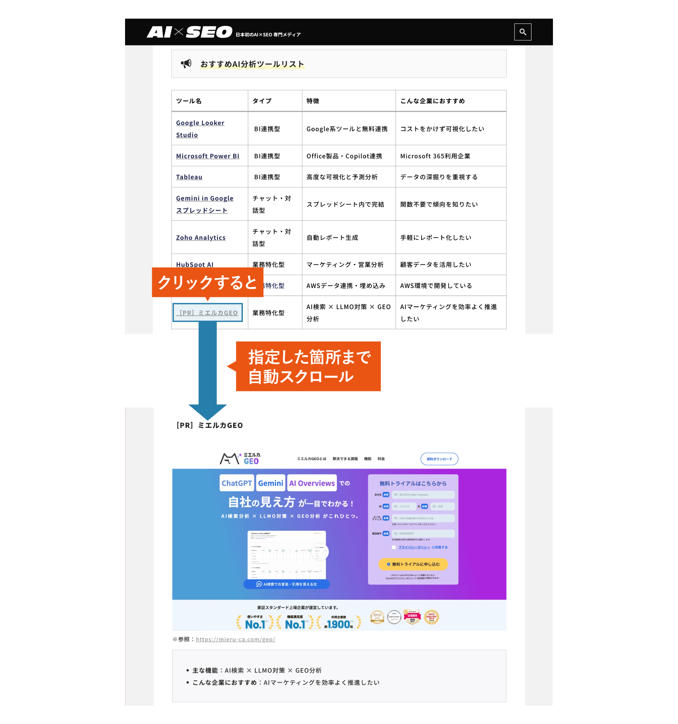Viewport: 678px width, 724px height.
Task: Click the プライバシーポリシー link in form
Action: click(x=414, y=547)
